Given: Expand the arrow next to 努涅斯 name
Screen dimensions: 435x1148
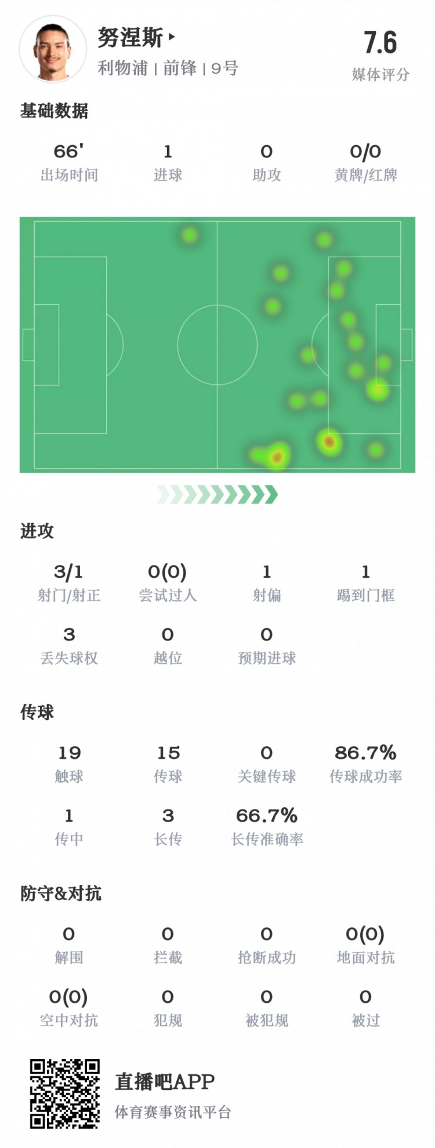Looking at the screenshot, I should point(171,38).
